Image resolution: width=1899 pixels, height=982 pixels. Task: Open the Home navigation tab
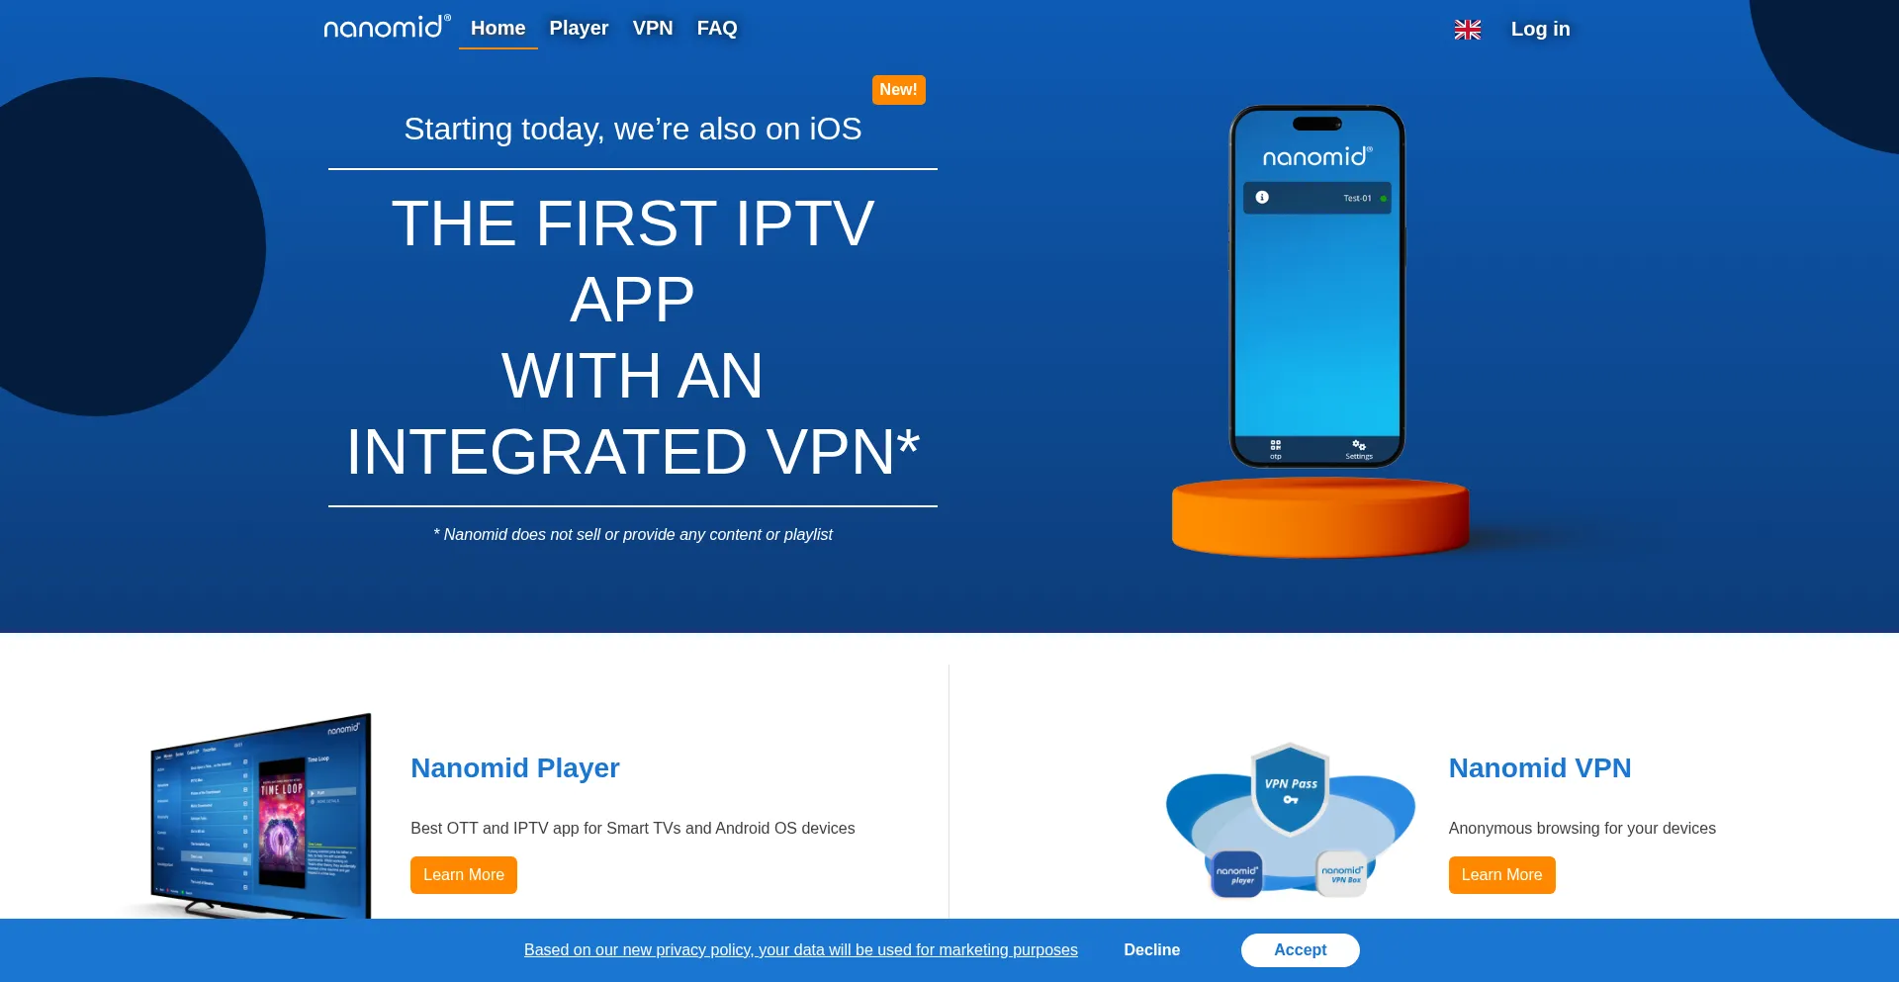(x=497, y=29)
